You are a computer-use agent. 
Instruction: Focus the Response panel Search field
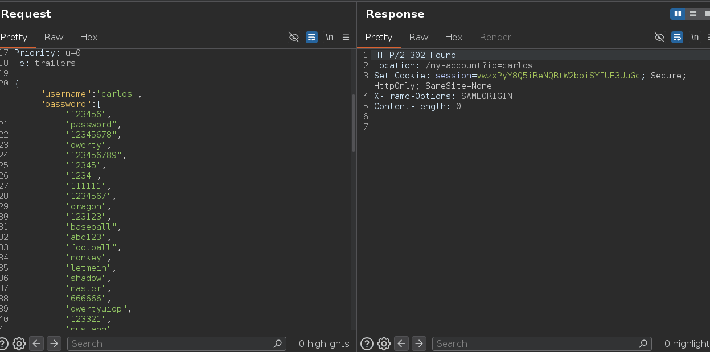(541, 343)
